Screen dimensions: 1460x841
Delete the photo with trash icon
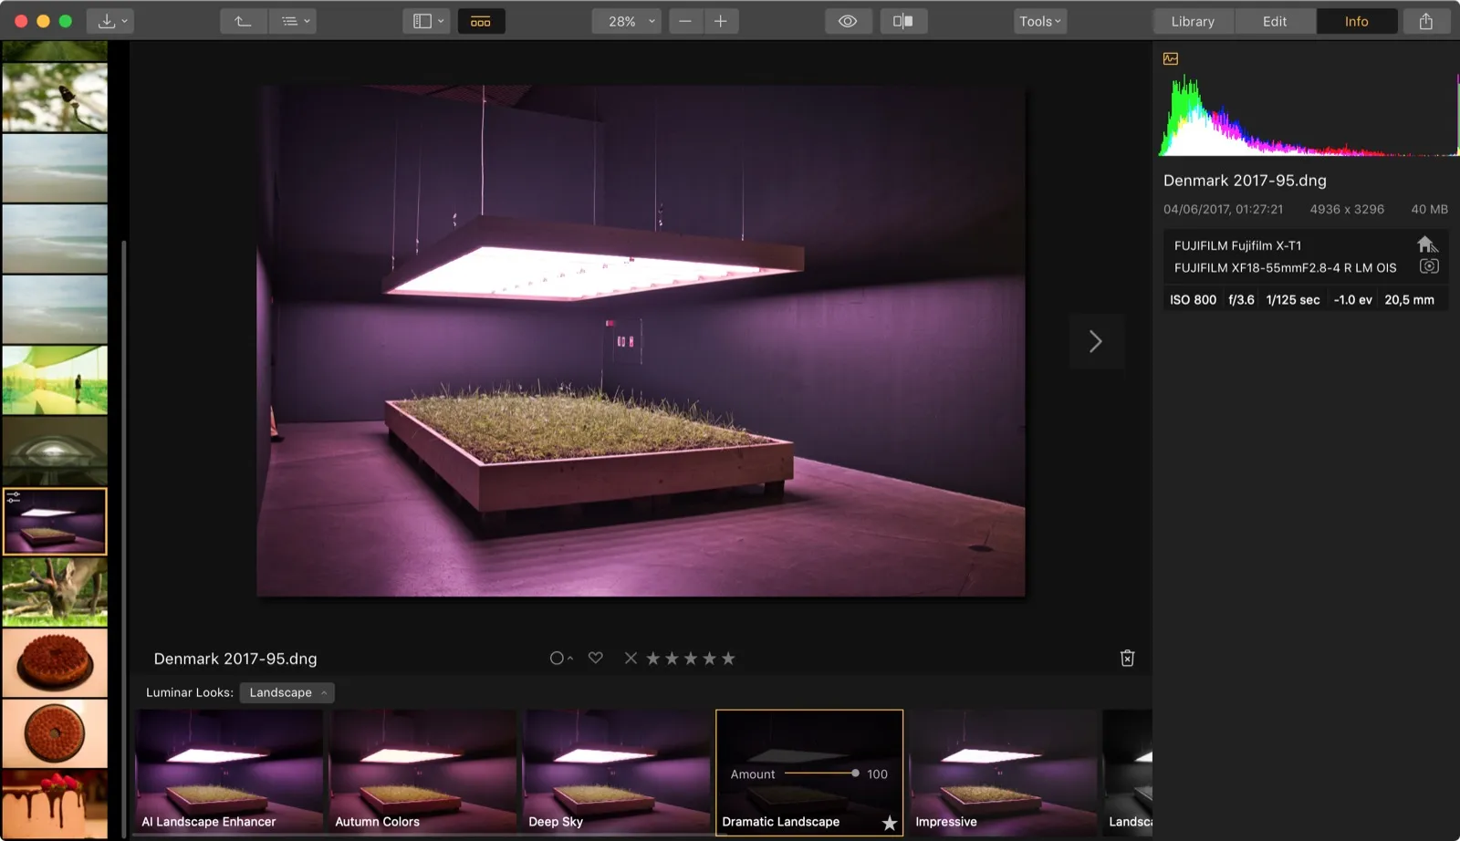[x=1127, y=659]
